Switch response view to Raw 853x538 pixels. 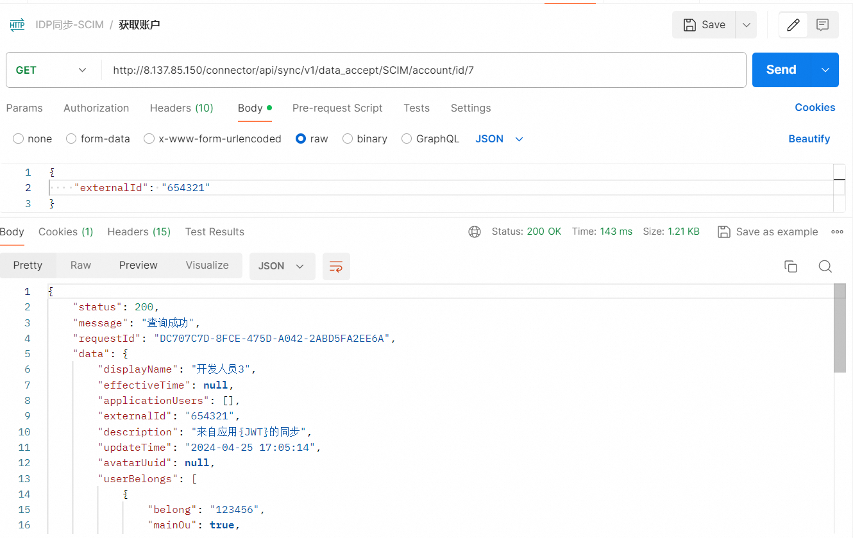(x=81, y=265)
